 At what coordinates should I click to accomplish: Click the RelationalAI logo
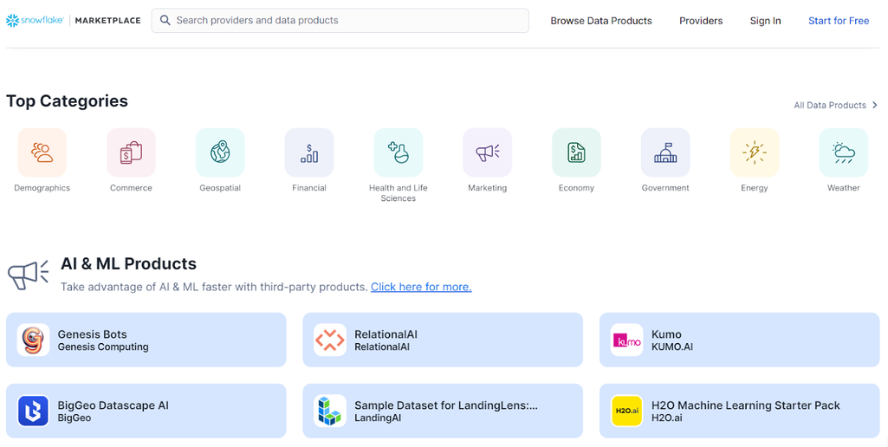(x=330, y=340)
